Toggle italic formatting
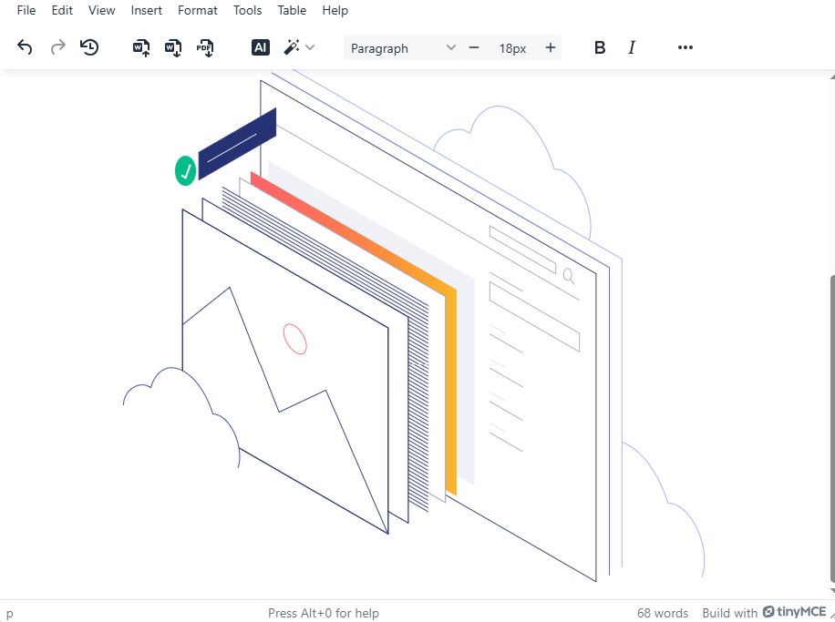This screenshot has height=622, width=835. pyautogui.click(x=632, y=47)
